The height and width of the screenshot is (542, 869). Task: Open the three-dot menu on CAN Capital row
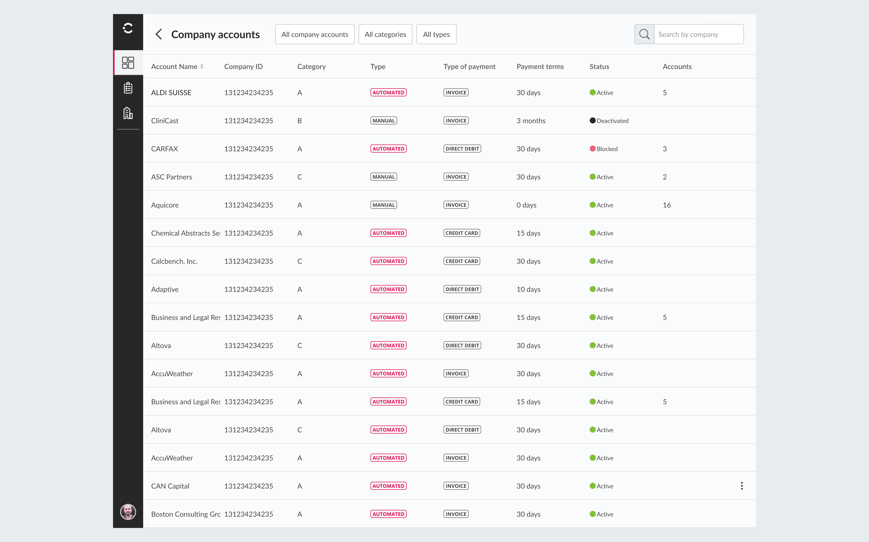(x=742, y=486)
